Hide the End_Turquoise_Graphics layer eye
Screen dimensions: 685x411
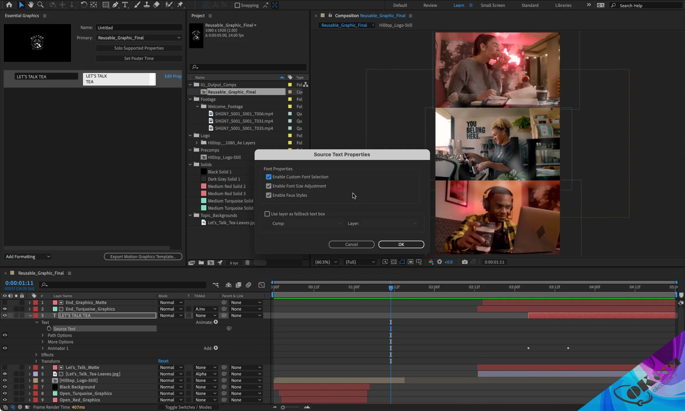5,309
